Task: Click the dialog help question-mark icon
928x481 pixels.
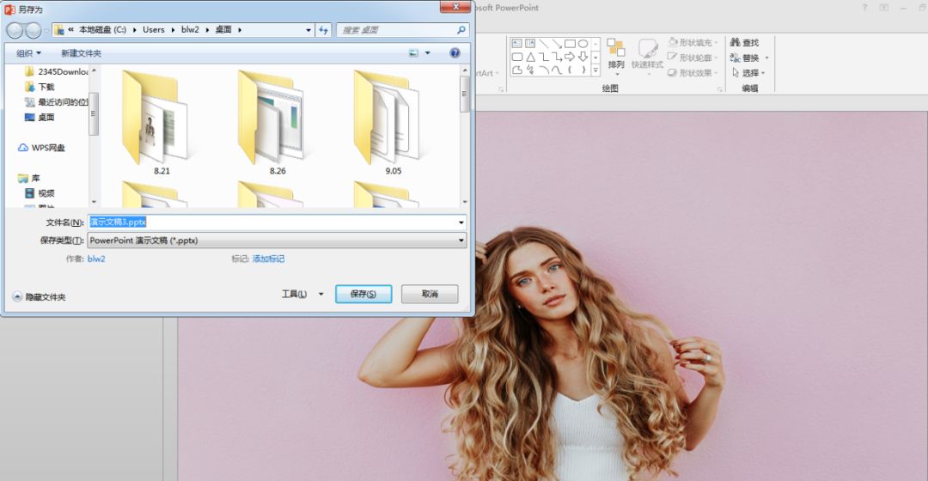Action: [454, 53]
